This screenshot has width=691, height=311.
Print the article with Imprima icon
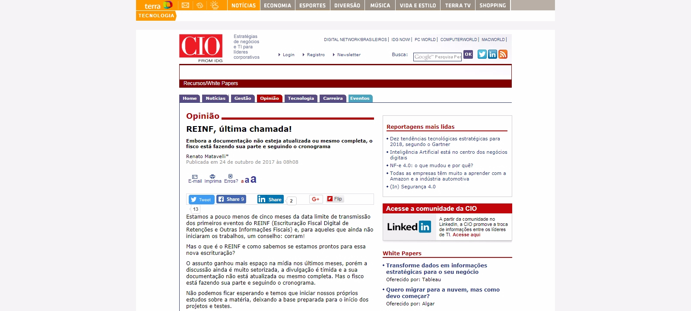tap(212, 179)
